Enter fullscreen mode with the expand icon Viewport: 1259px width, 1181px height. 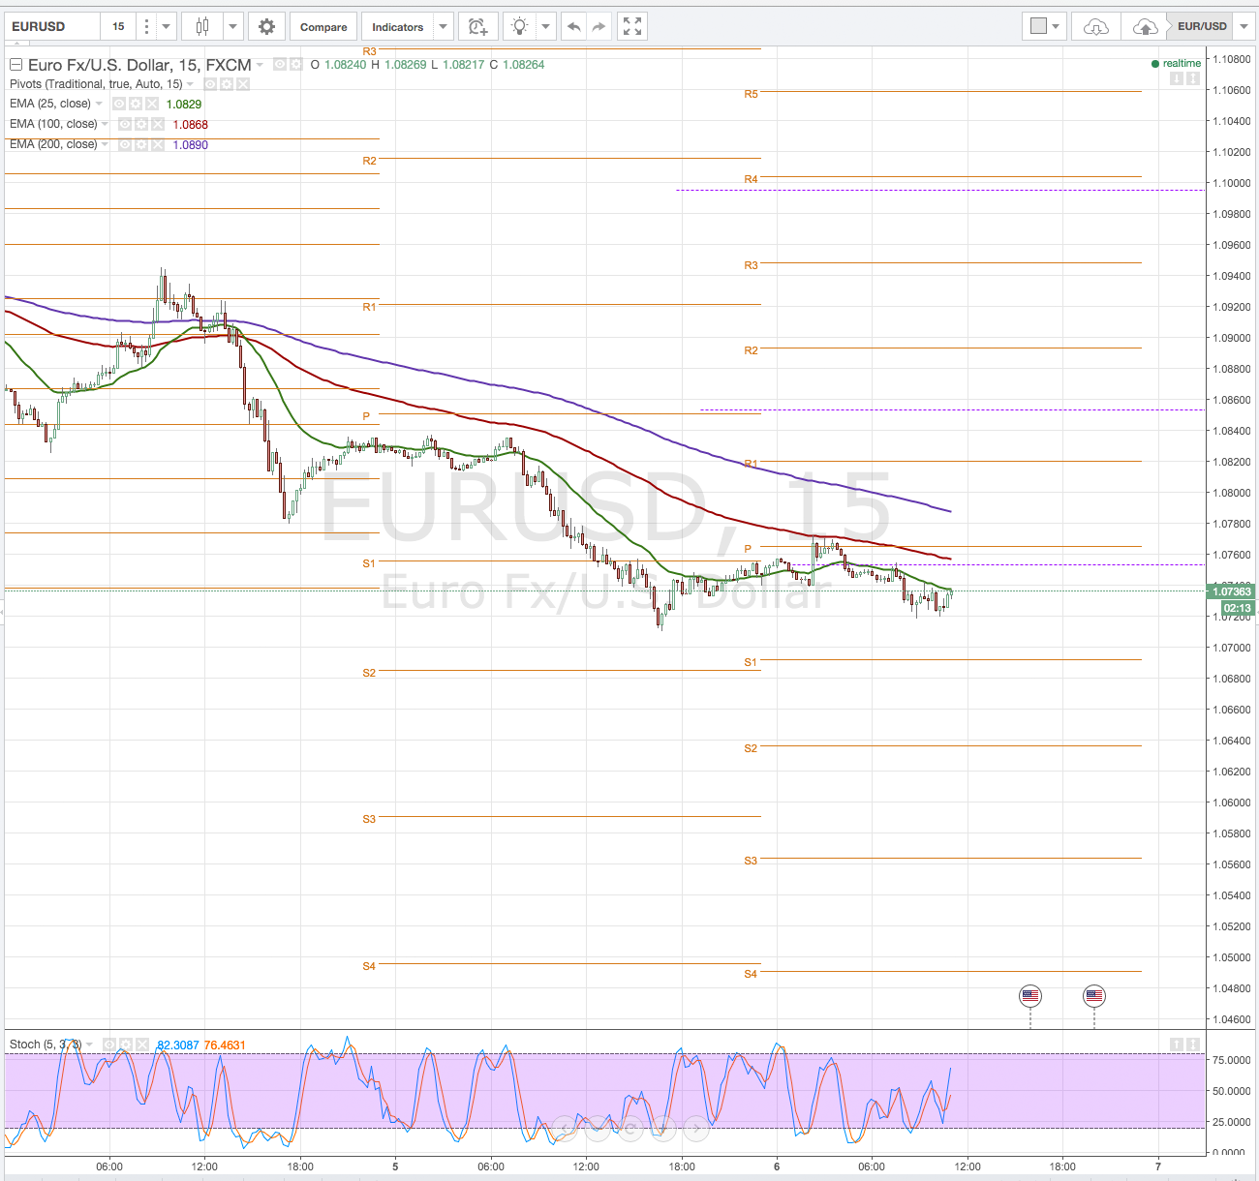pyautogui.click(x=631, y=26)
